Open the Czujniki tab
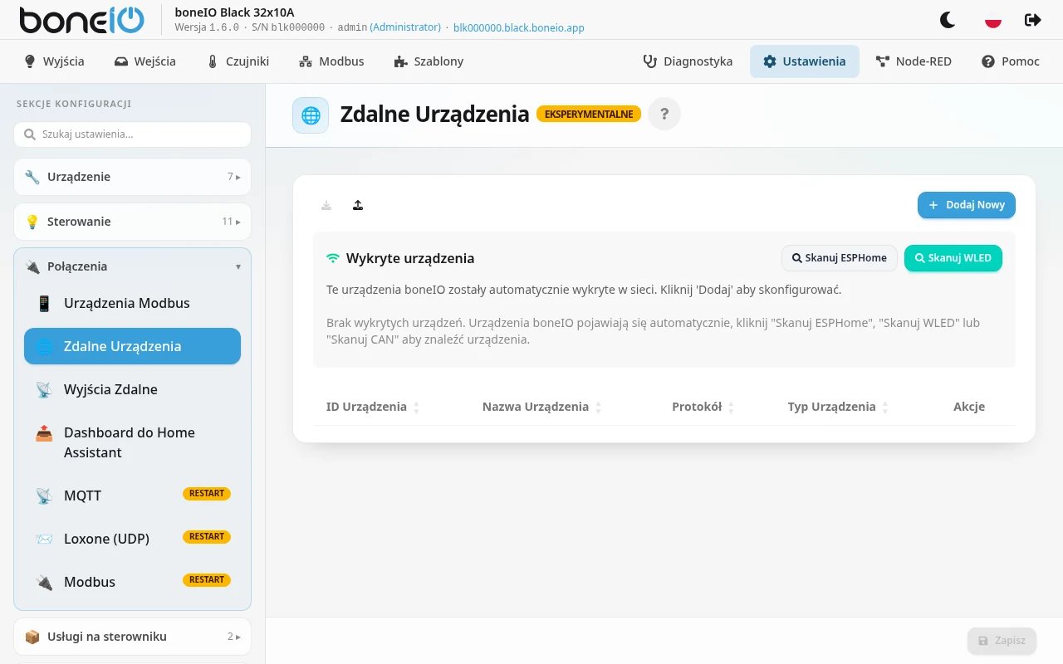The width and height of the screenshot is (1063, 664). point(238,61)
